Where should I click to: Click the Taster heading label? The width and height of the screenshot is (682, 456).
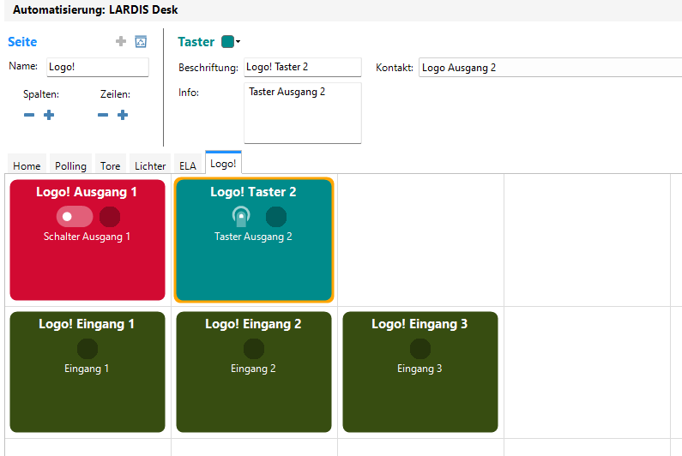[x=196, y=42]
